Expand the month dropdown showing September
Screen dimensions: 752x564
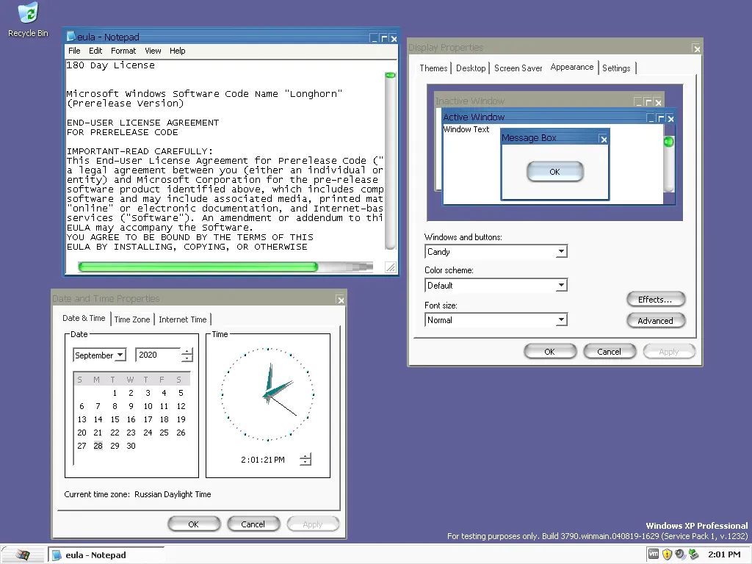click(x=120, y=355)
